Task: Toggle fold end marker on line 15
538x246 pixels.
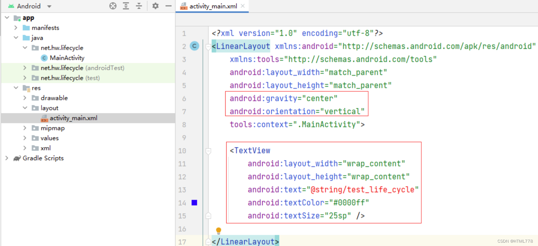Action: coord(208,216)
